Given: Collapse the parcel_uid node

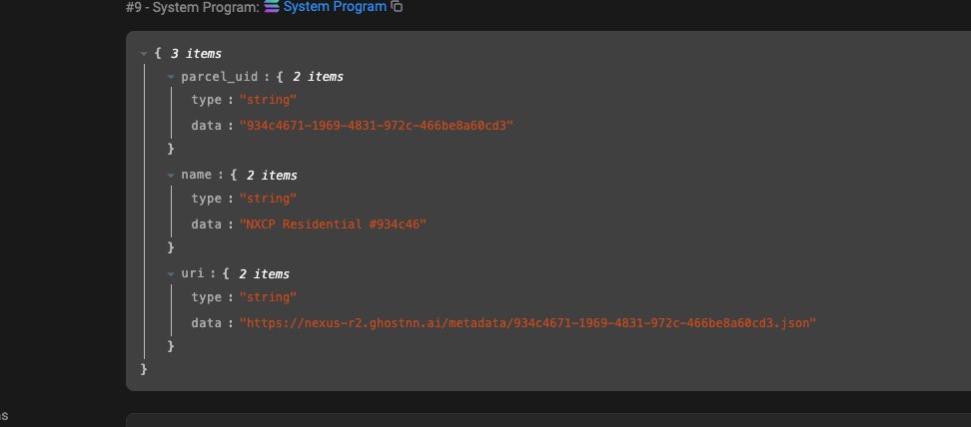Looking at the screenshot, I should click(x=171, y=77).
